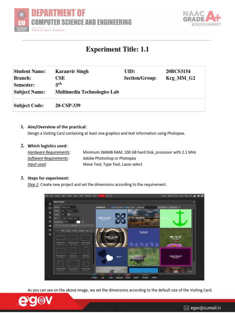Click the .PSD file format button

point(94,278)
